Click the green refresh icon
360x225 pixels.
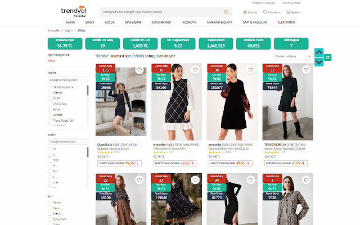pos(328,57)
